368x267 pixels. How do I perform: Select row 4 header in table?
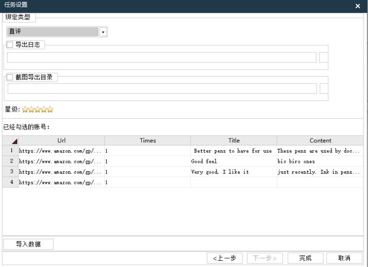click(10, 182)
